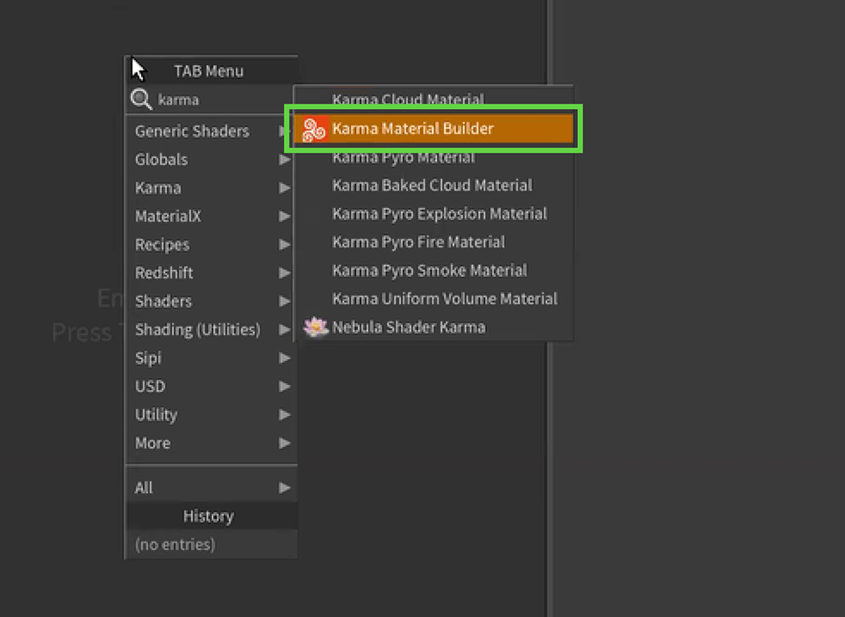
Task: Expand the Redshift submenu
Action: [165, 273]
